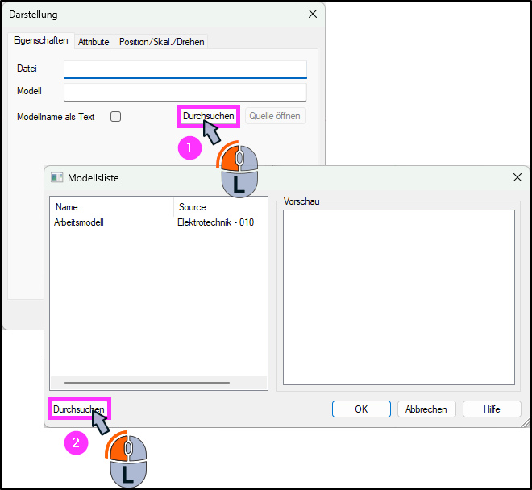Open the Position/Skal./Drehen tab
The width and height of the screenshot is (532, 490).
coord(161,42)
